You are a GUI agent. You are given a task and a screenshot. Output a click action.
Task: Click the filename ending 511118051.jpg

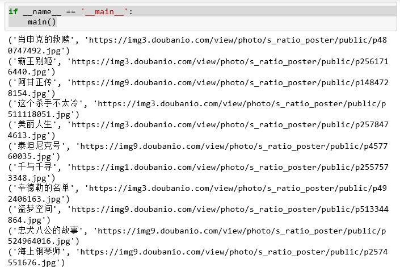coord(39,114)
